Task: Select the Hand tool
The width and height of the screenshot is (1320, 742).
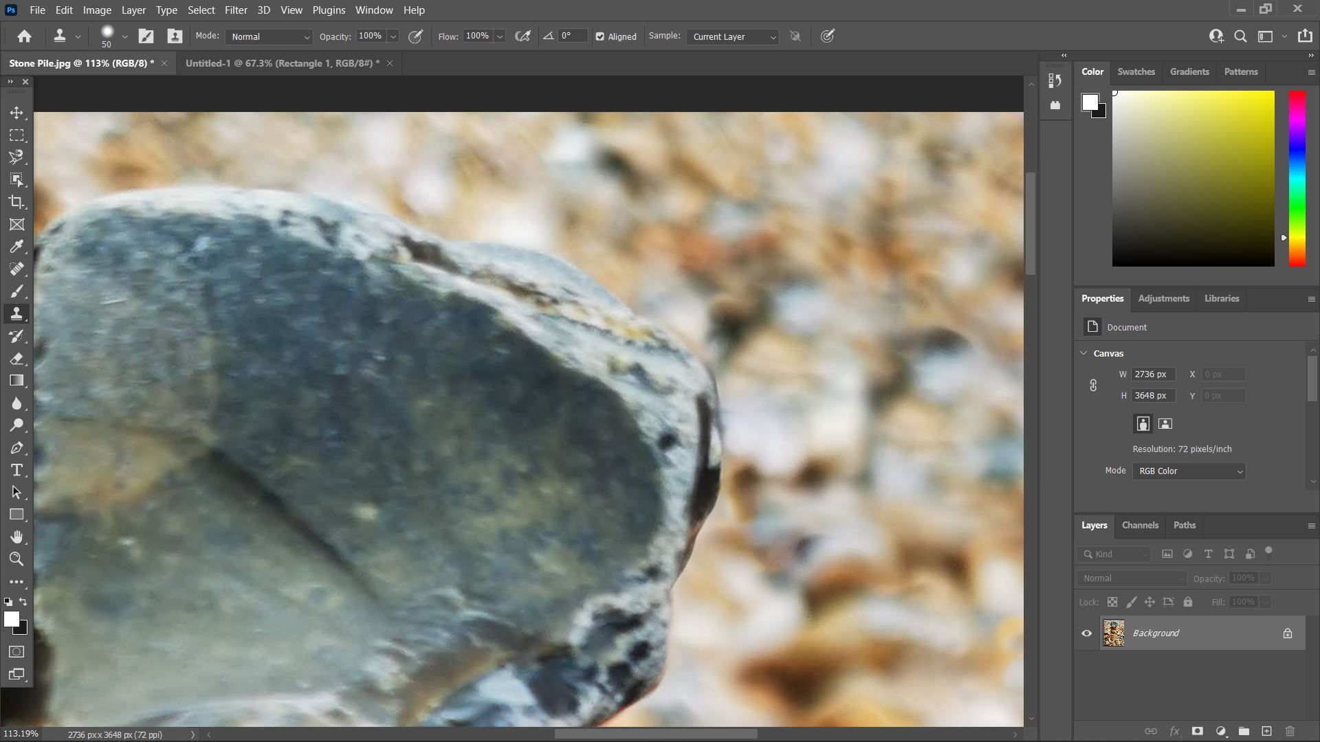Action: click(x=16, y=537)
